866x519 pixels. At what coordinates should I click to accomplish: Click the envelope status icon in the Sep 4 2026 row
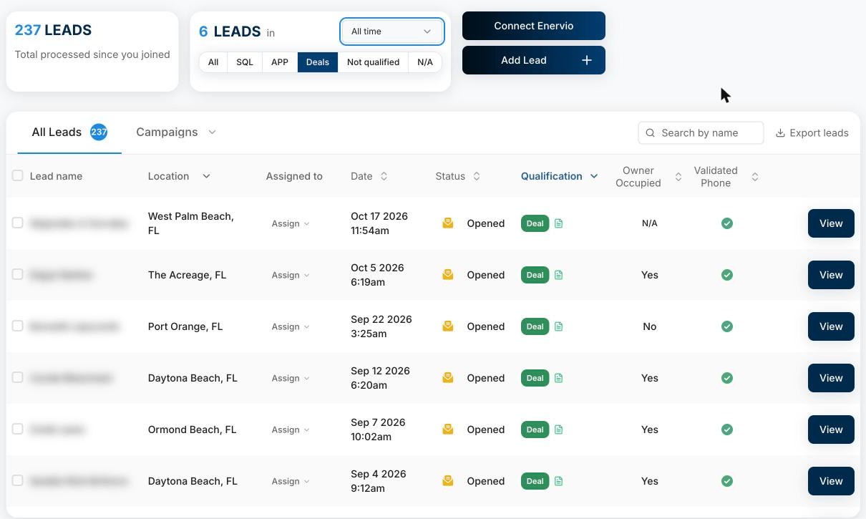coord(448,481)
